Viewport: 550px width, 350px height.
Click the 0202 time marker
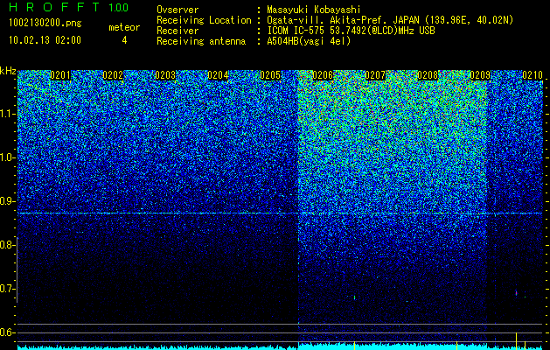[x=113, y=75]
